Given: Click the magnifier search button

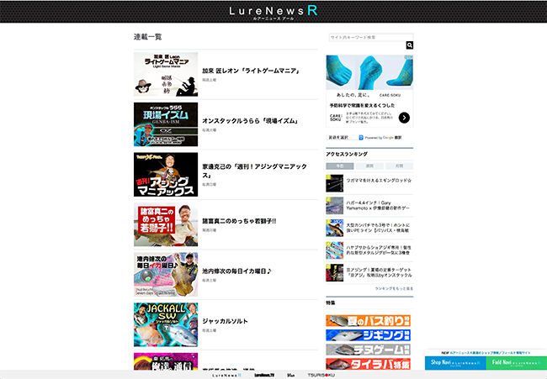Looking at the screenshot, I should [x=410, y=45].
